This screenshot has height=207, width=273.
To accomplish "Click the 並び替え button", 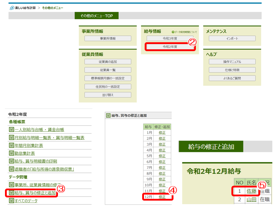I will 108,95.
